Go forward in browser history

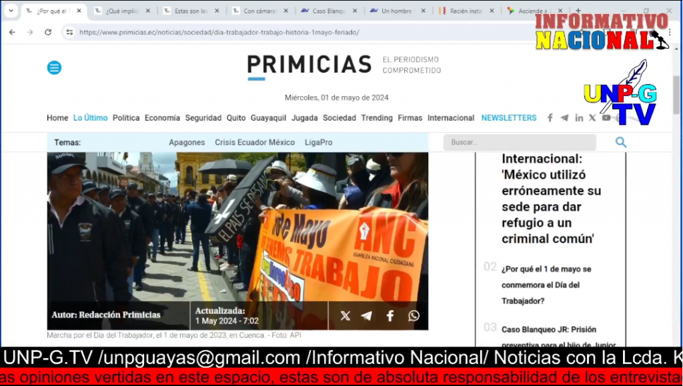(x=29, y=32)
